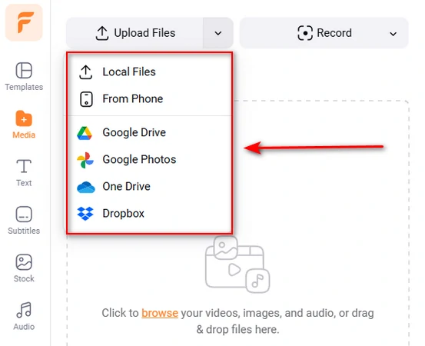Screen dimensions: 425x346
Task: Select Dropbox as upload source
Action: (x=149, y=214)
